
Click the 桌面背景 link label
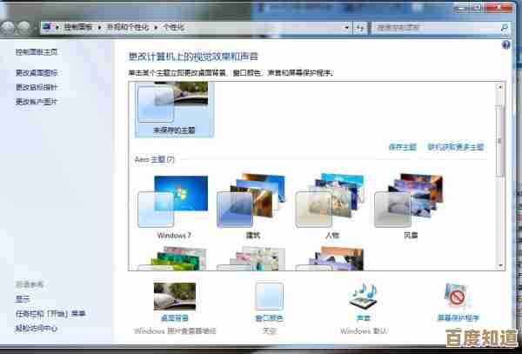click(175, 318)
